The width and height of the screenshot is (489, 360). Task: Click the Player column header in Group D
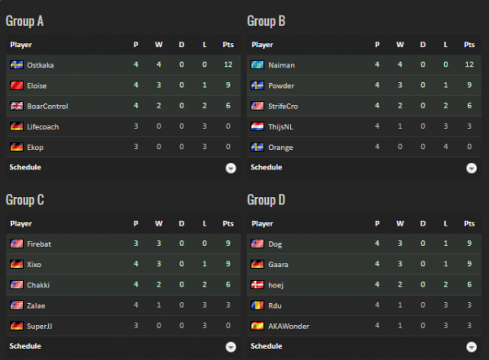(262, 223)
